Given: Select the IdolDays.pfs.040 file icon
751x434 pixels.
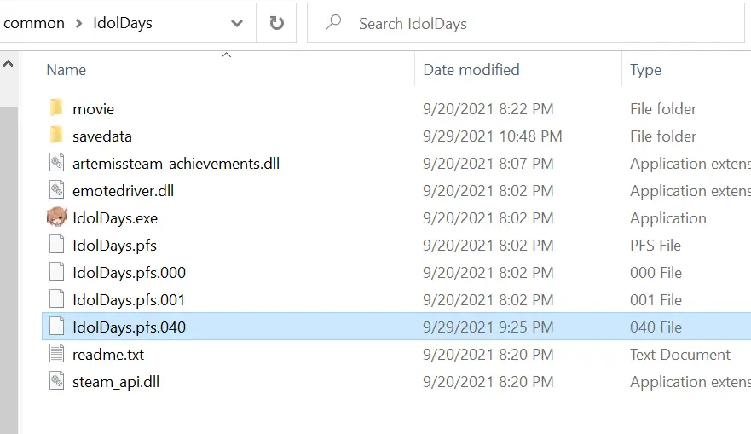Looking at the screenshot, I should click(56, 327).
